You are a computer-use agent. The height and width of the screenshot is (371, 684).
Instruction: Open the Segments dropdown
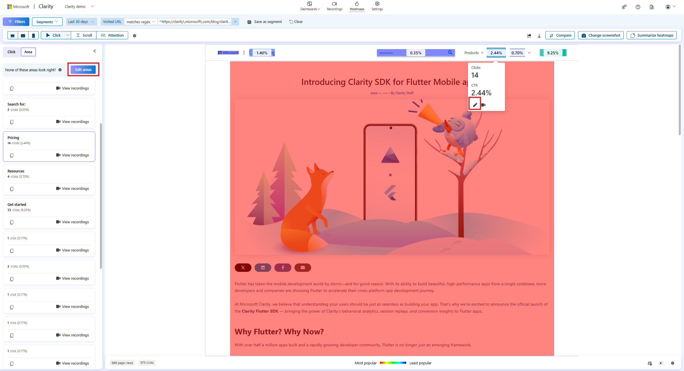(x=47, y=22)
